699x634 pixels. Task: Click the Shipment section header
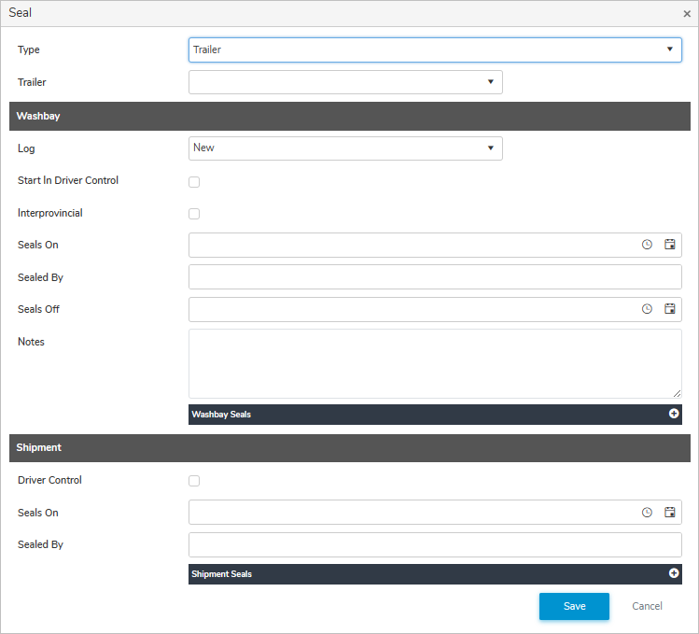coord(349,447)
